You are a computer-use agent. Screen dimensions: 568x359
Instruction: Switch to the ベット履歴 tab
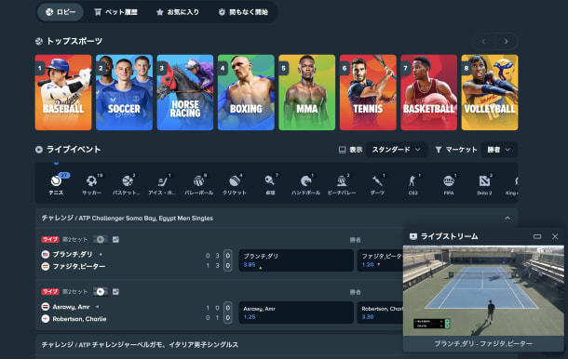tap(115, 12)
